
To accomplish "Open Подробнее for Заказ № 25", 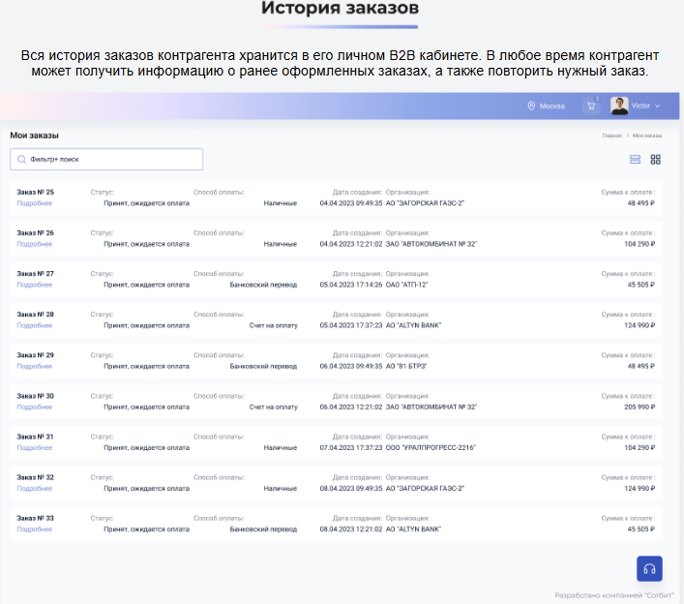I will (34, 203).
